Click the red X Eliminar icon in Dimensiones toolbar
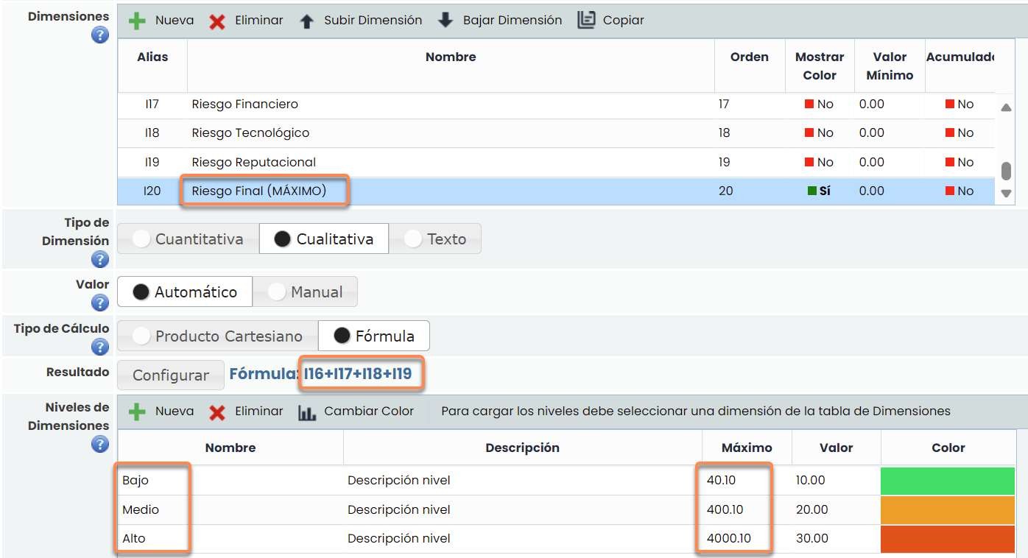This screenshot has height=558, width=1028. pos(217,21)
